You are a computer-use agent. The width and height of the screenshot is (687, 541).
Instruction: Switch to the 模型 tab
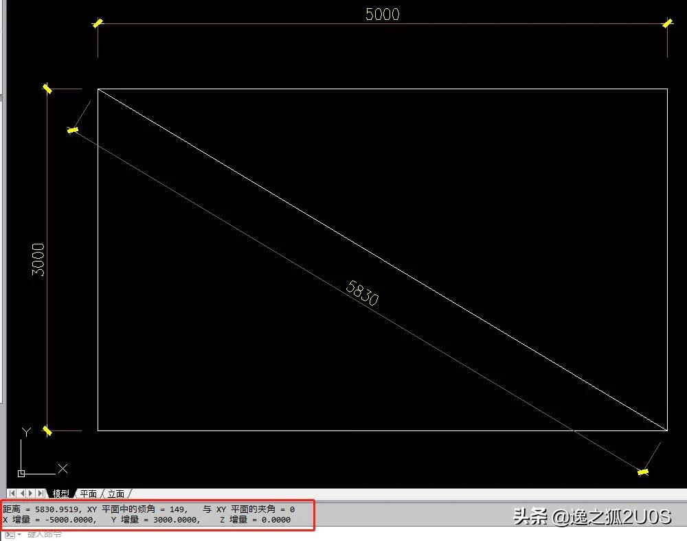tap(61, 494)
